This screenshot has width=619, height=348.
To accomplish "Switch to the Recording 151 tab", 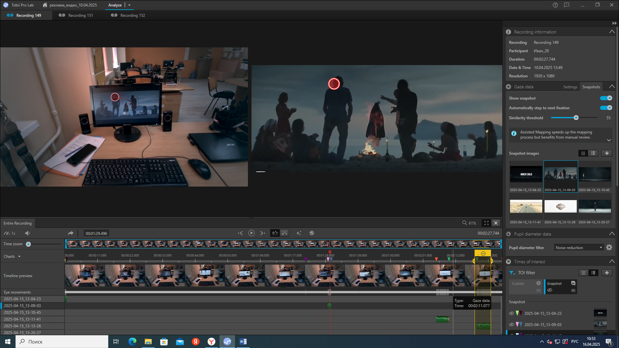I will [76, 15].
